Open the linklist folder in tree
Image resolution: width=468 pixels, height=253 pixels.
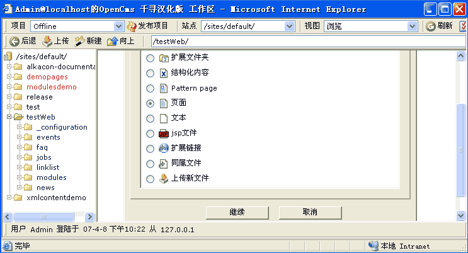click(x=48, y=167)
